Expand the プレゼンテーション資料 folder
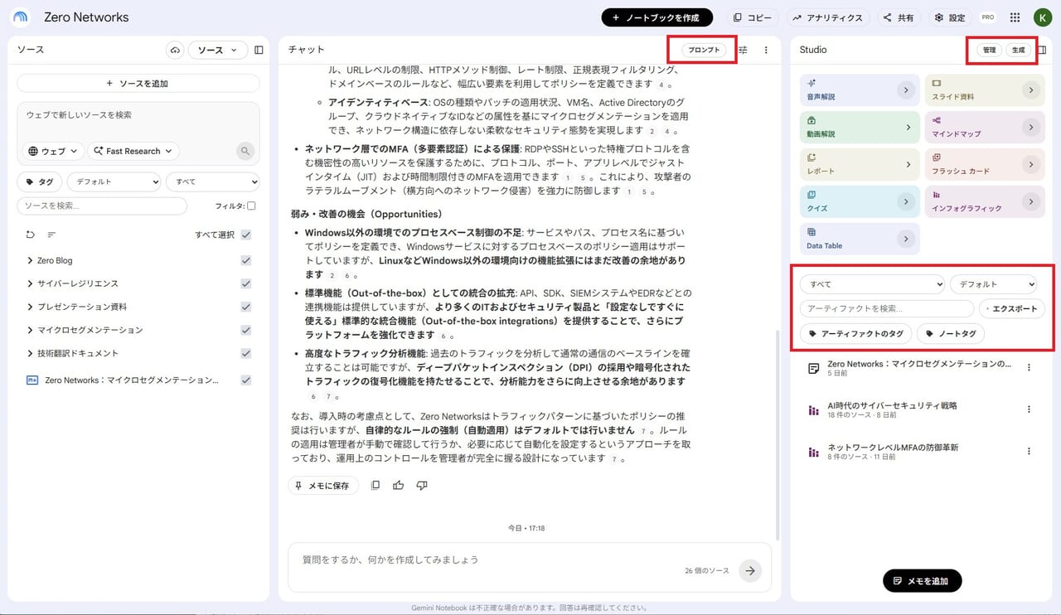This screenshot has height=615, width=1061. tap(30, 307)
